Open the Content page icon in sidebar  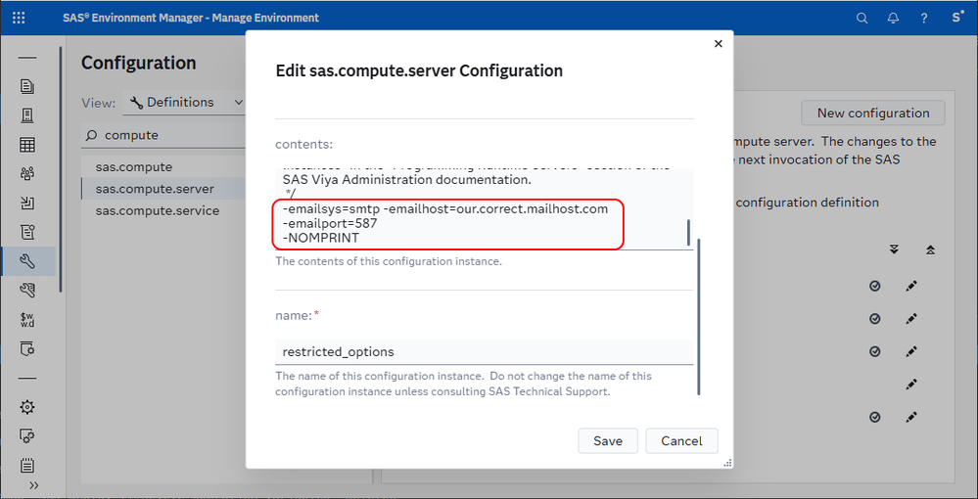(x=27, y=86)
